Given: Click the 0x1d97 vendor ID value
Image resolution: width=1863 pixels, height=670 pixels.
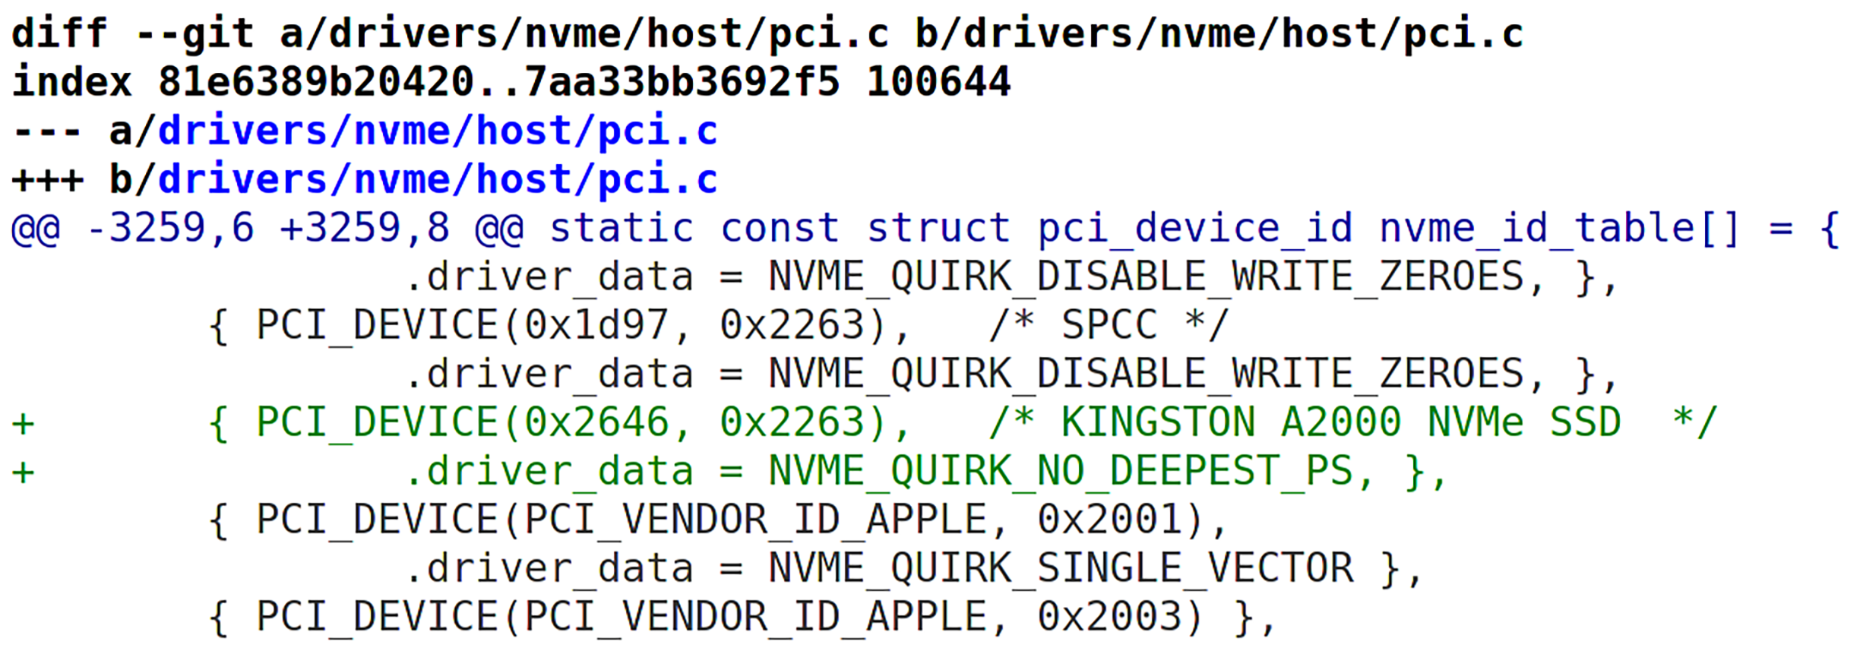Looking at the screenshot, I should [596, 326].
